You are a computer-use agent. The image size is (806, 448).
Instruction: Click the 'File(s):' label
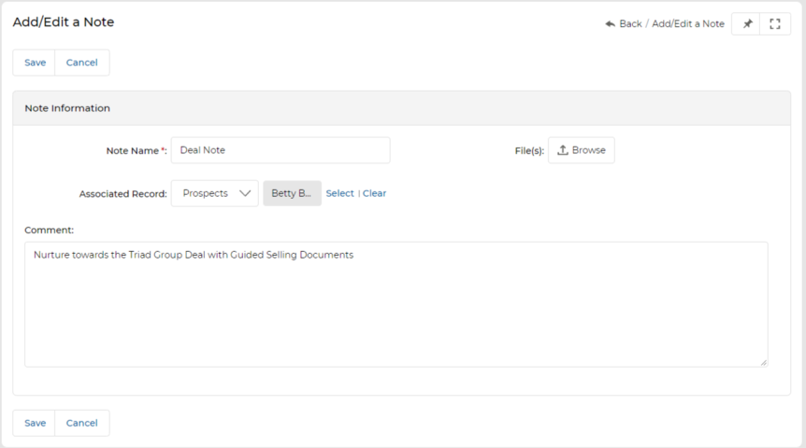(x=529, y=151)
